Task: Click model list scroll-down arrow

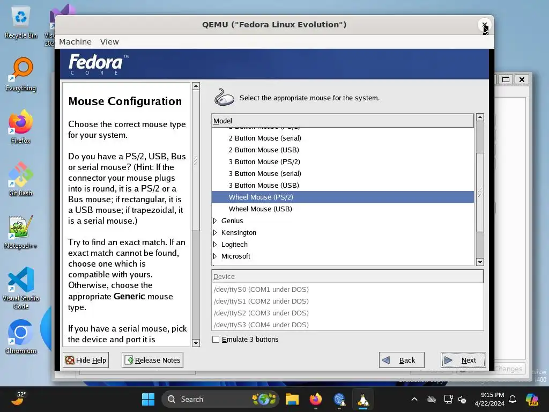Action: (480, 262)
